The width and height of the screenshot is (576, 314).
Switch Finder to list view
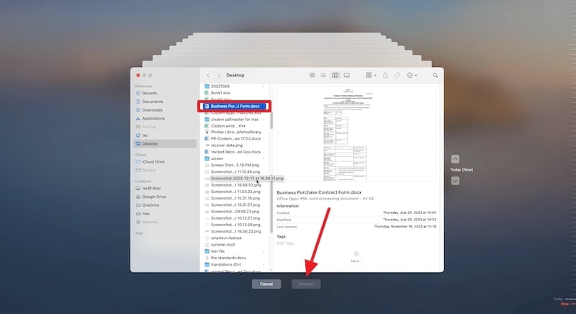[x=323, y=76]
